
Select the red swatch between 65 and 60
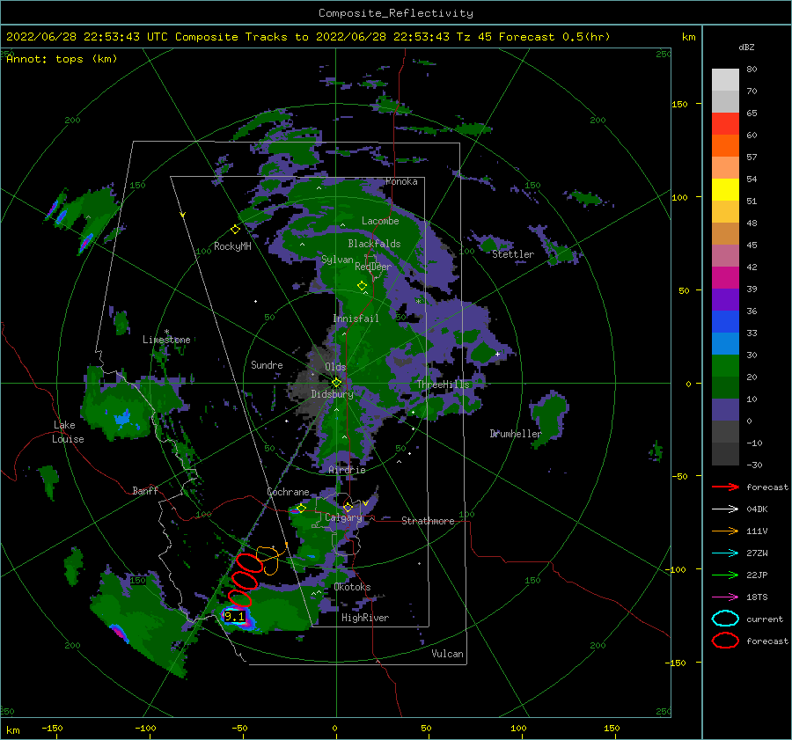coord(725,124)
